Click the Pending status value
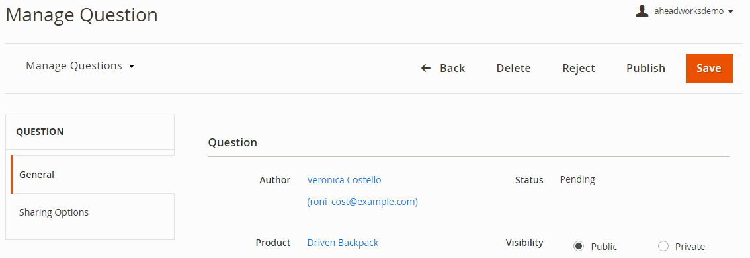This screenshot has height=258, width=750. [577, 179]
